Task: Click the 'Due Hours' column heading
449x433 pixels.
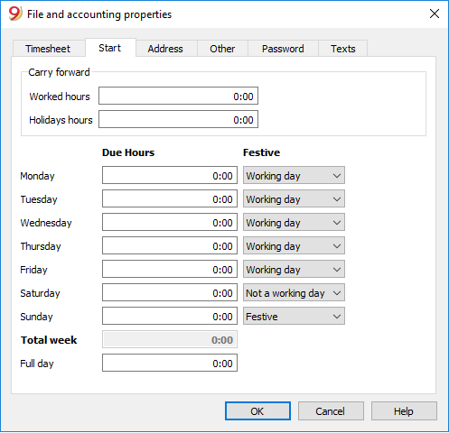Action: [128, 152]
